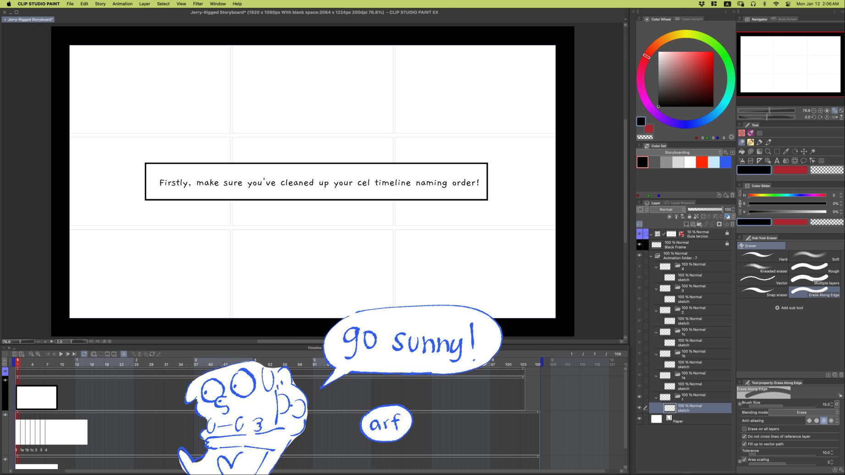The height and width of the screenshot is (475, 845).
Task: Go to next frame in timeline
Action: (x=68, y=354)
